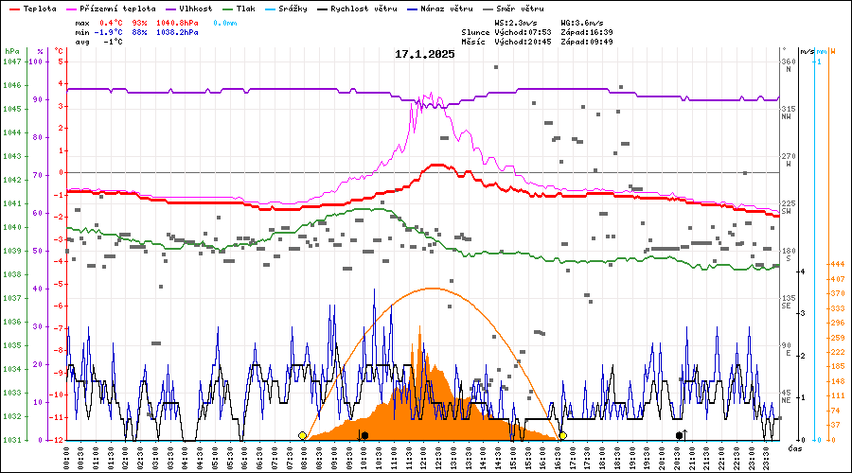Click the black moonrise marker near 20:30
The width and height of the screenshot is (852, 473).
click(679, 435)
